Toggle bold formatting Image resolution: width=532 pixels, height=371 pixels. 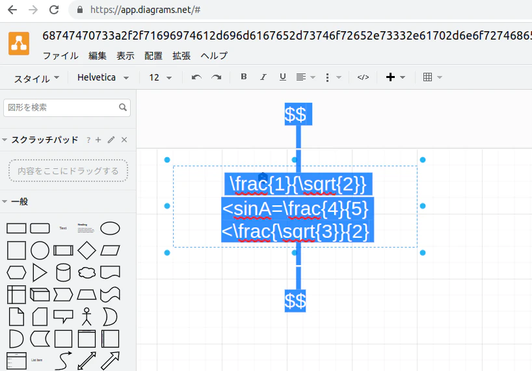(x=244, y=77)
